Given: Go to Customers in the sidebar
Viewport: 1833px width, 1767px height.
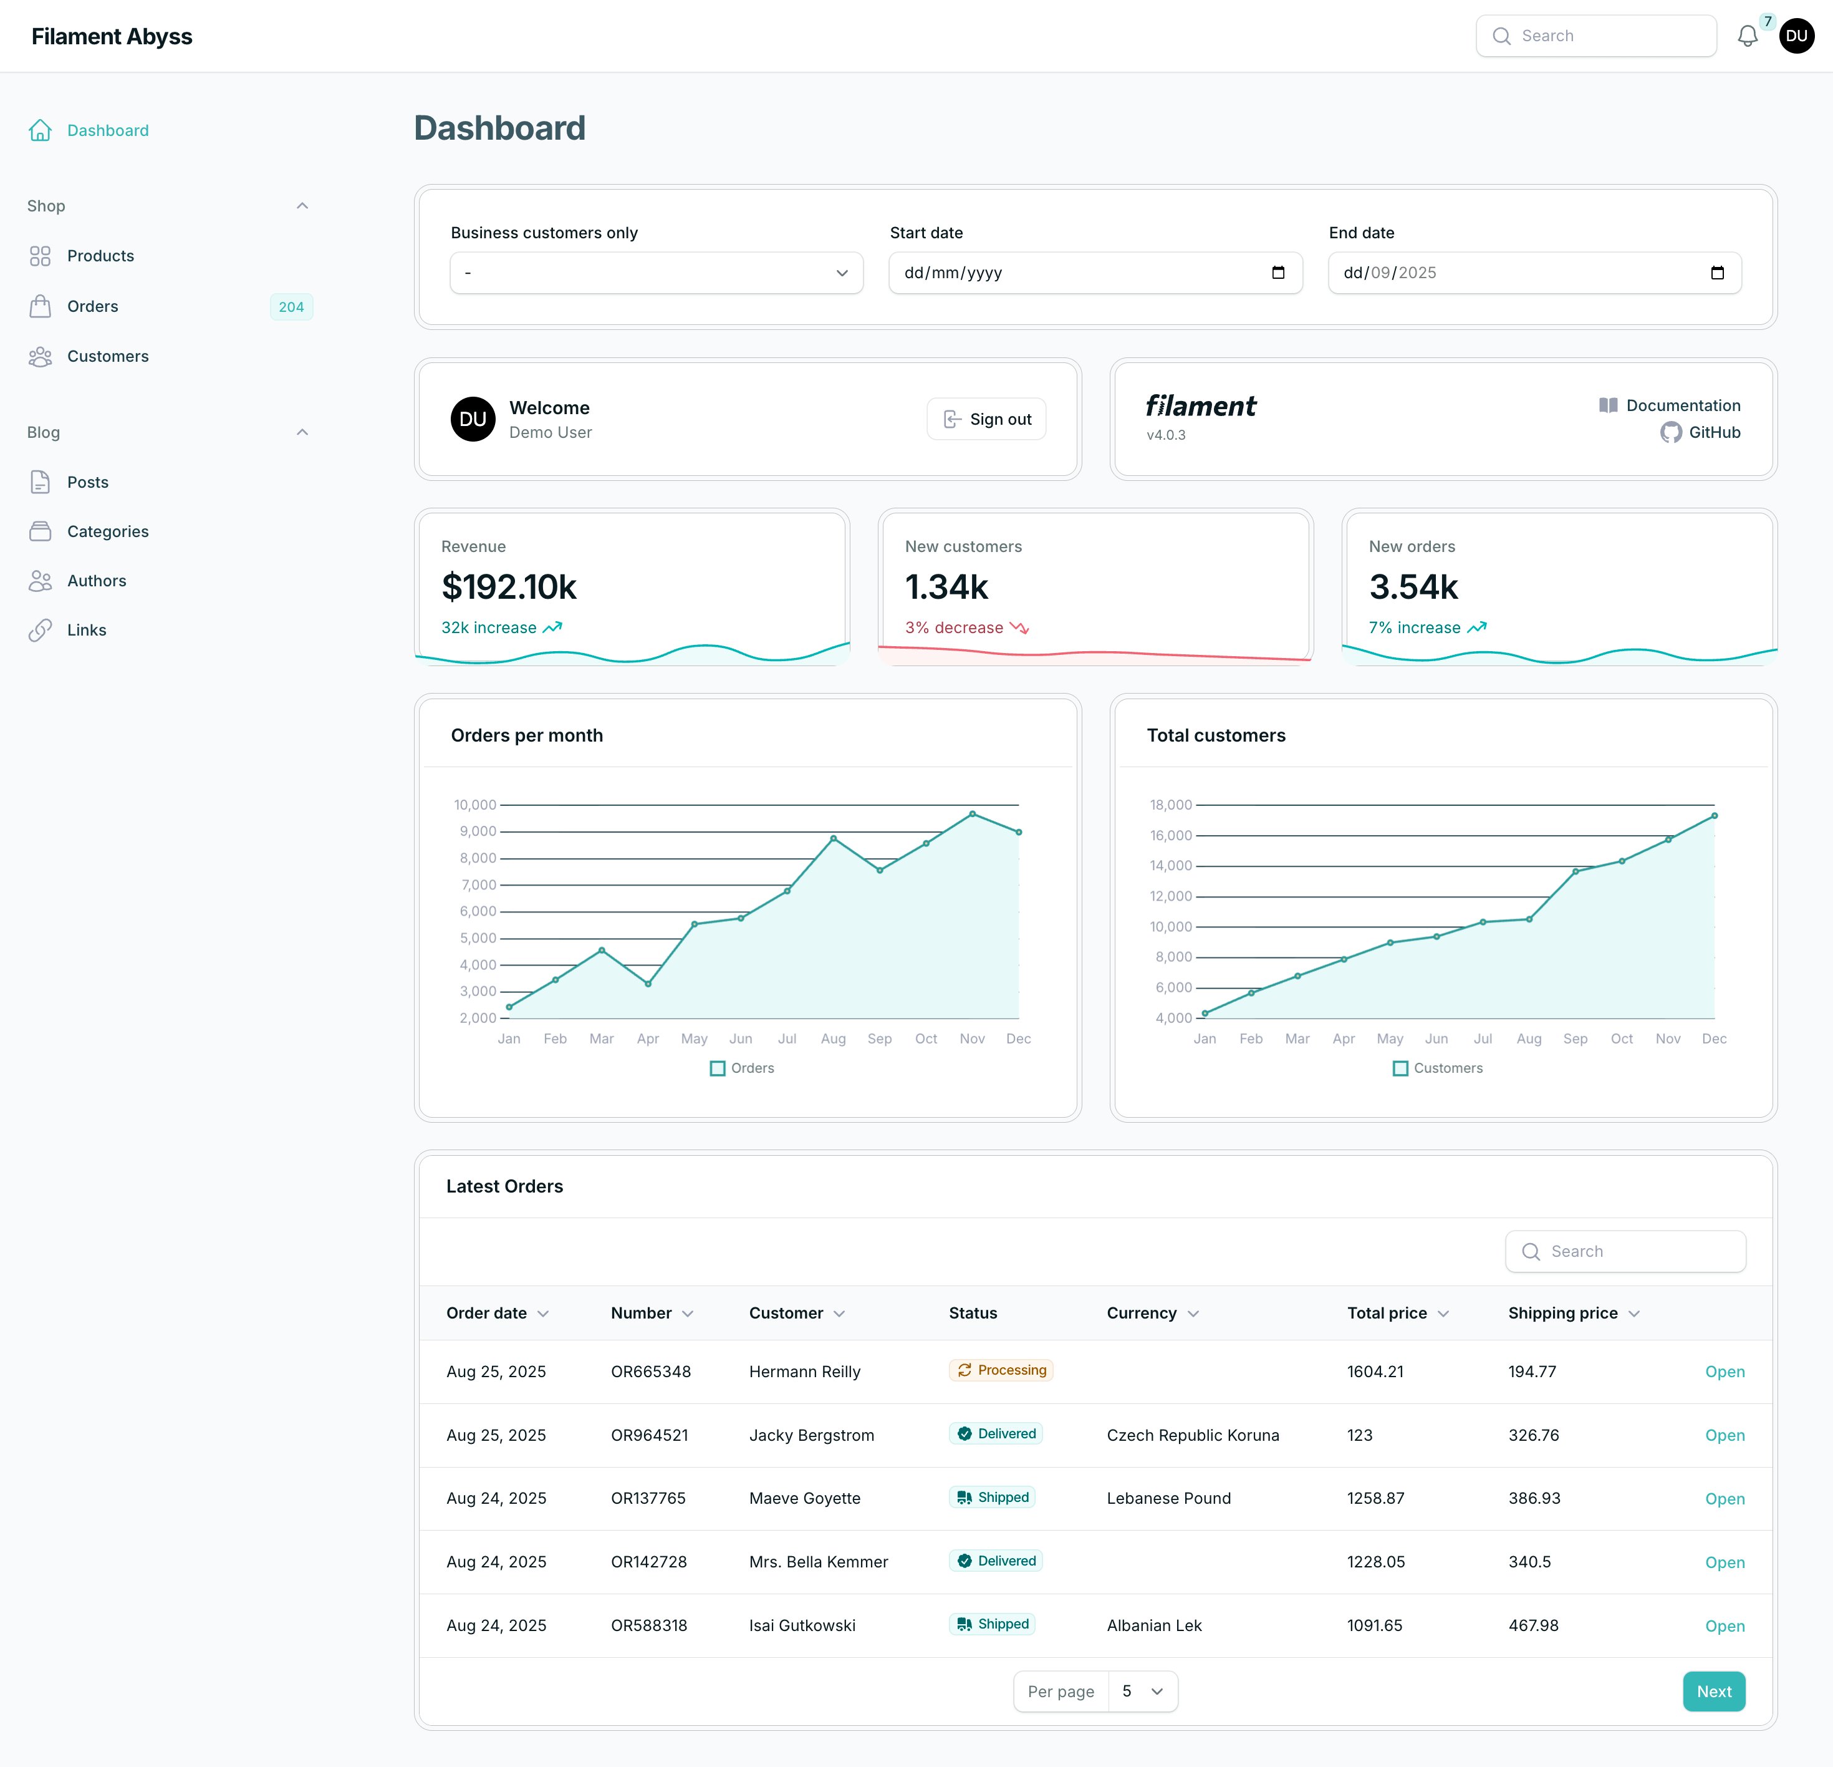Looking at the screenshot, I should 107,356.
